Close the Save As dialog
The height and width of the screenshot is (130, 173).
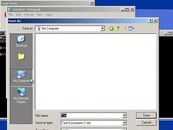[155, 21]
